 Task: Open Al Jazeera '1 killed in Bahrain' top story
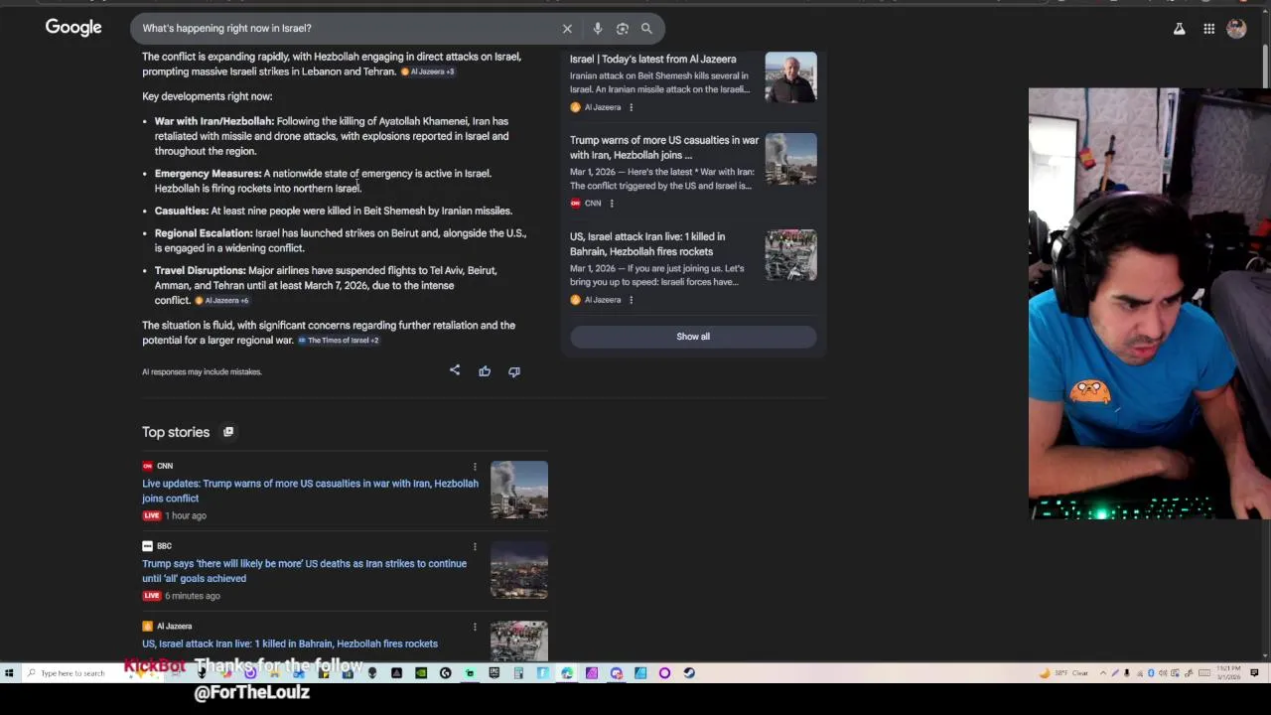290,643
